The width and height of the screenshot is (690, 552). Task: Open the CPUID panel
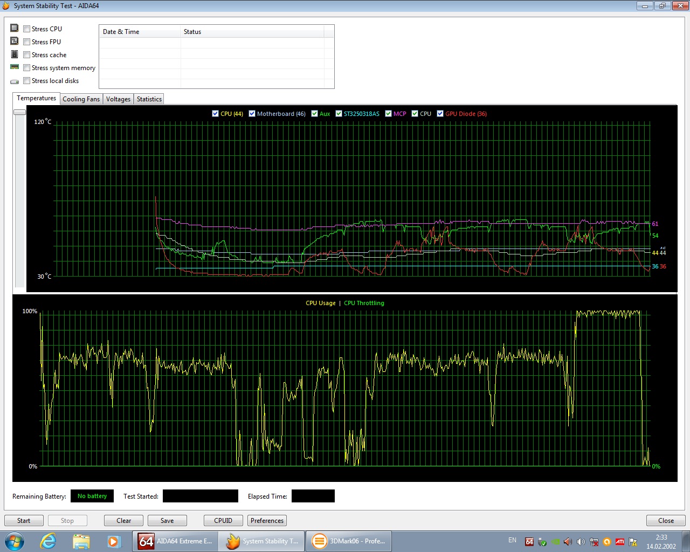pyautogui.click(x=223, y=521)
